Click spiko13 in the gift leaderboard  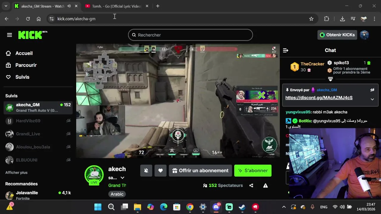341,63
